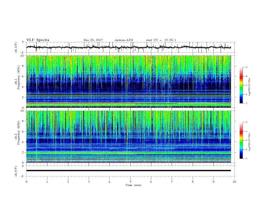Screen dimensions: 264x204
Task: Click the "8" tick on the time axis
Action: click(x=193, y=182)
